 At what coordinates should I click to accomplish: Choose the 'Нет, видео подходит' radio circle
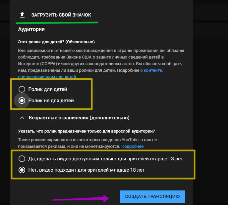(22, 170)
